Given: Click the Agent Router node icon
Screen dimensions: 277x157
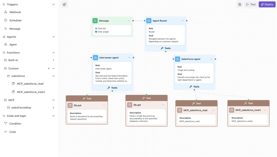Looking at the screenshot, I should pyautogui.click(x=149, y=21).
